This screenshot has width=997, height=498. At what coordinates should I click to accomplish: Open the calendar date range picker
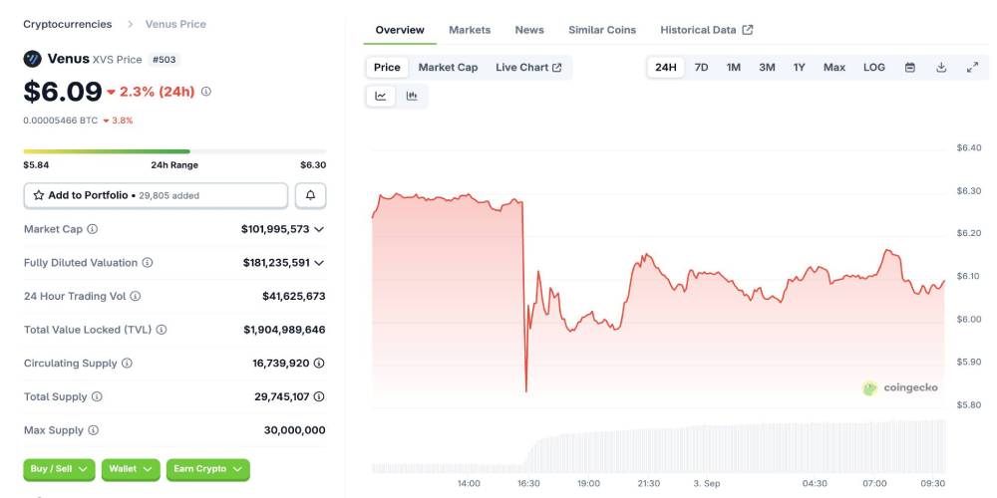[910, 68]
